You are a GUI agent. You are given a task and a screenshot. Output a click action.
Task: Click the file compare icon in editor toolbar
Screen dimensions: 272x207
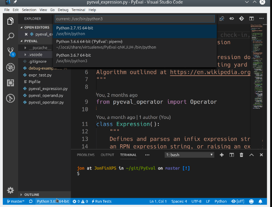coord(221,19)
